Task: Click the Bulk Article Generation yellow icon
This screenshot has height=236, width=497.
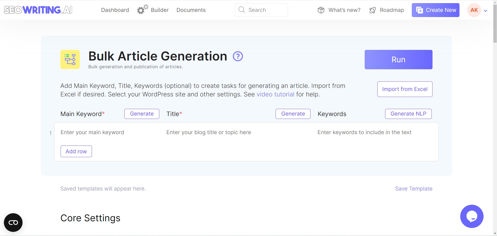Action: point(70,59)
